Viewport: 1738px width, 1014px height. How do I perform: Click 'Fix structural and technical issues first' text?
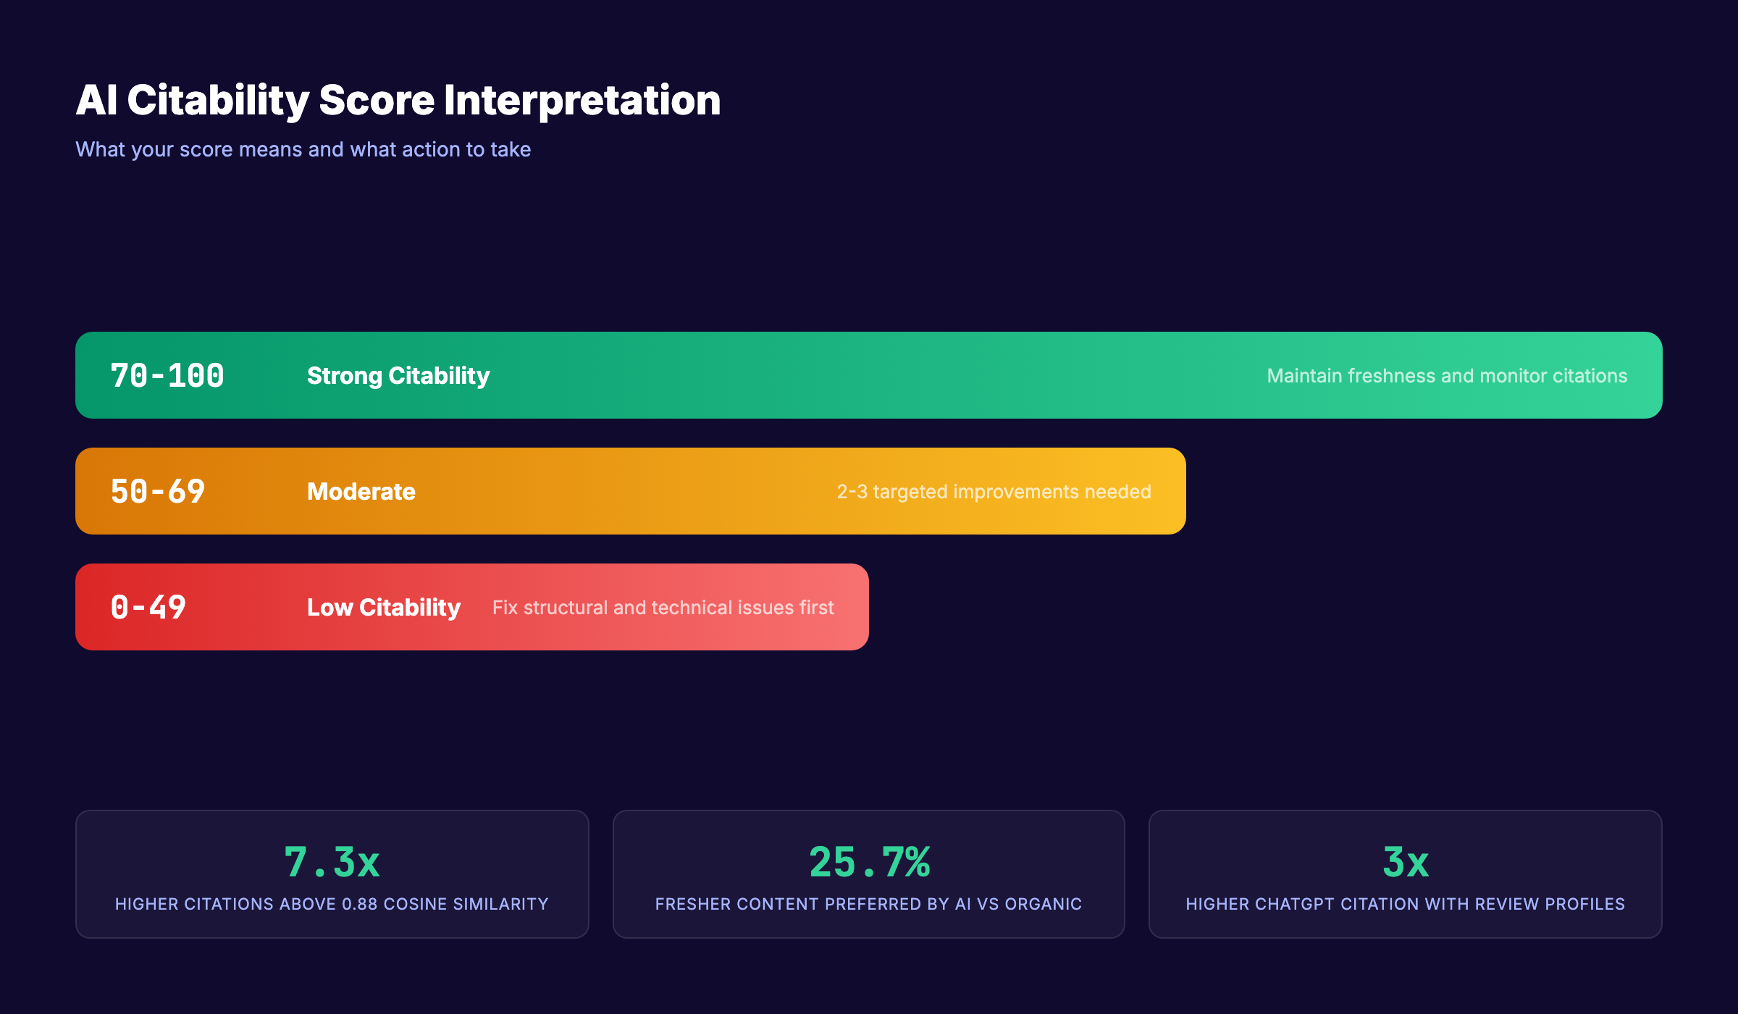[x=663, y=608]
